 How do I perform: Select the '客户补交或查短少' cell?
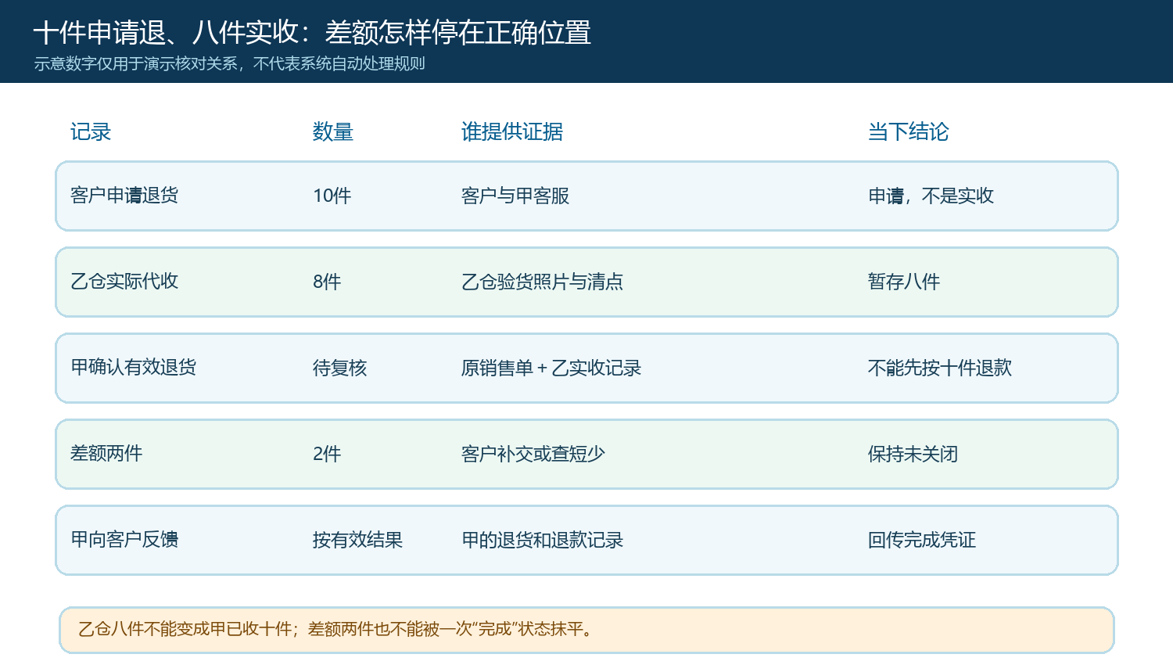[533, 454]
